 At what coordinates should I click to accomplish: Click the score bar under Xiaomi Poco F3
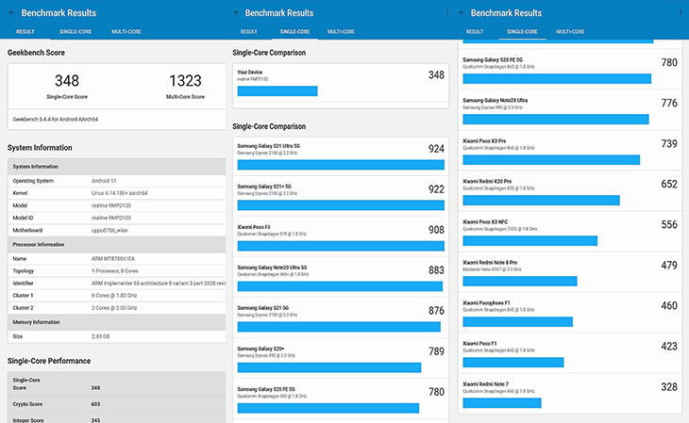coord(341,246)
